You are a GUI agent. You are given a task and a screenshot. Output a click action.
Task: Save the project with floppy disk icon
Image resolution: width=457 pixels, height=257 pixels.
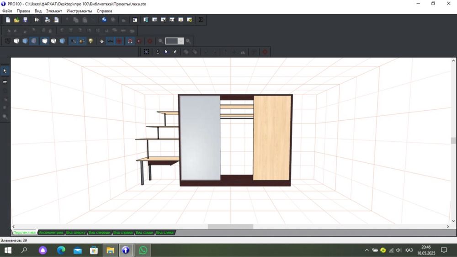25,20
